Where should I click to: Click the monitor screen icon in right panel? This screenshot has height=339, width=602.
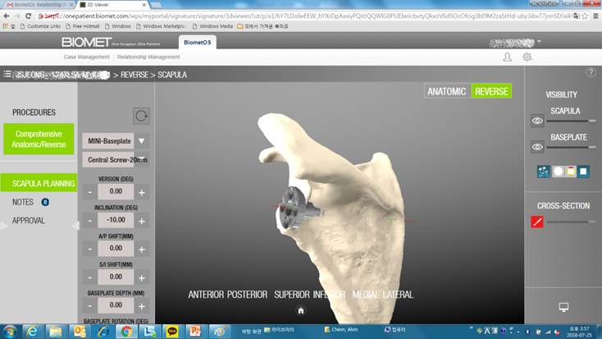coord(563,307)
